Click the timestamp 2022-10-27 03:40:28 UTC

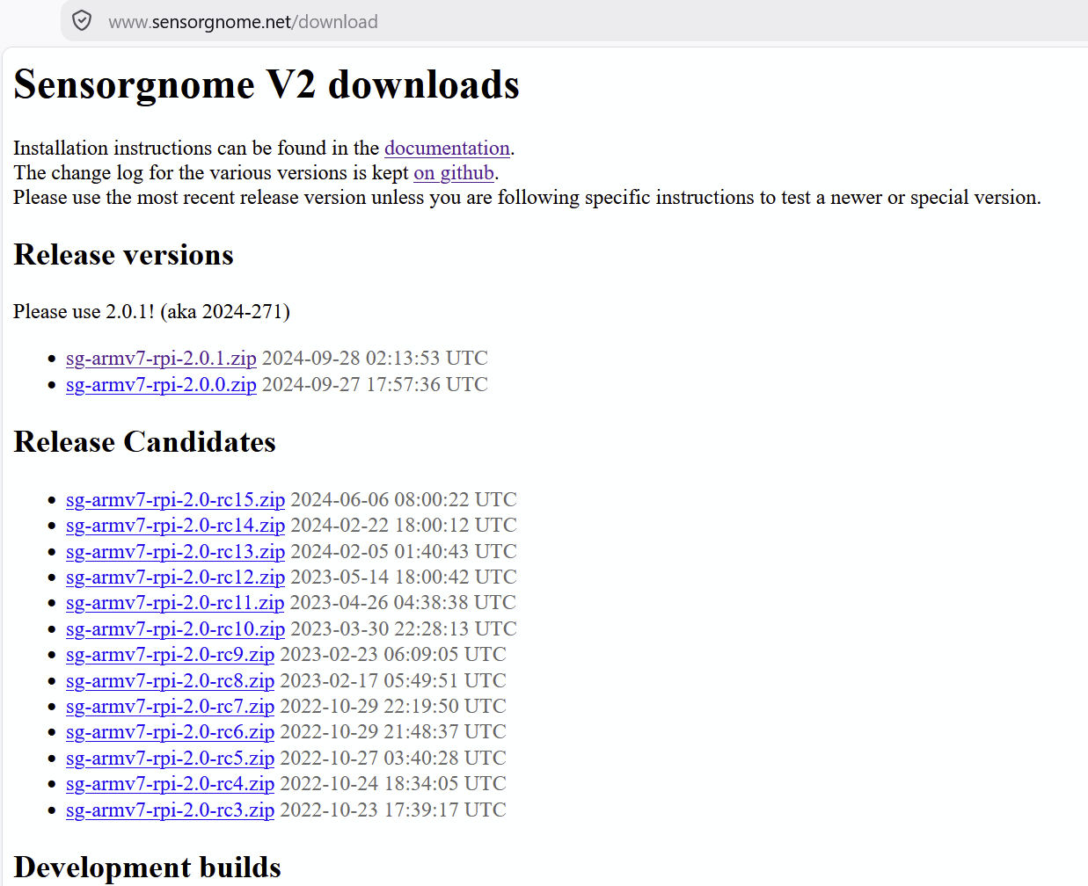pyautogui.click(x=393, y=758)
